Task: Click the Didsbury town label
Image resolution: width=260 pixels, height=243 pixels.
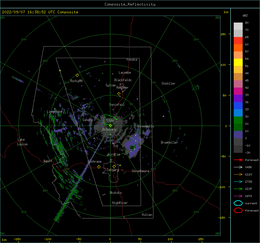Action: click(x=109, y=129)
